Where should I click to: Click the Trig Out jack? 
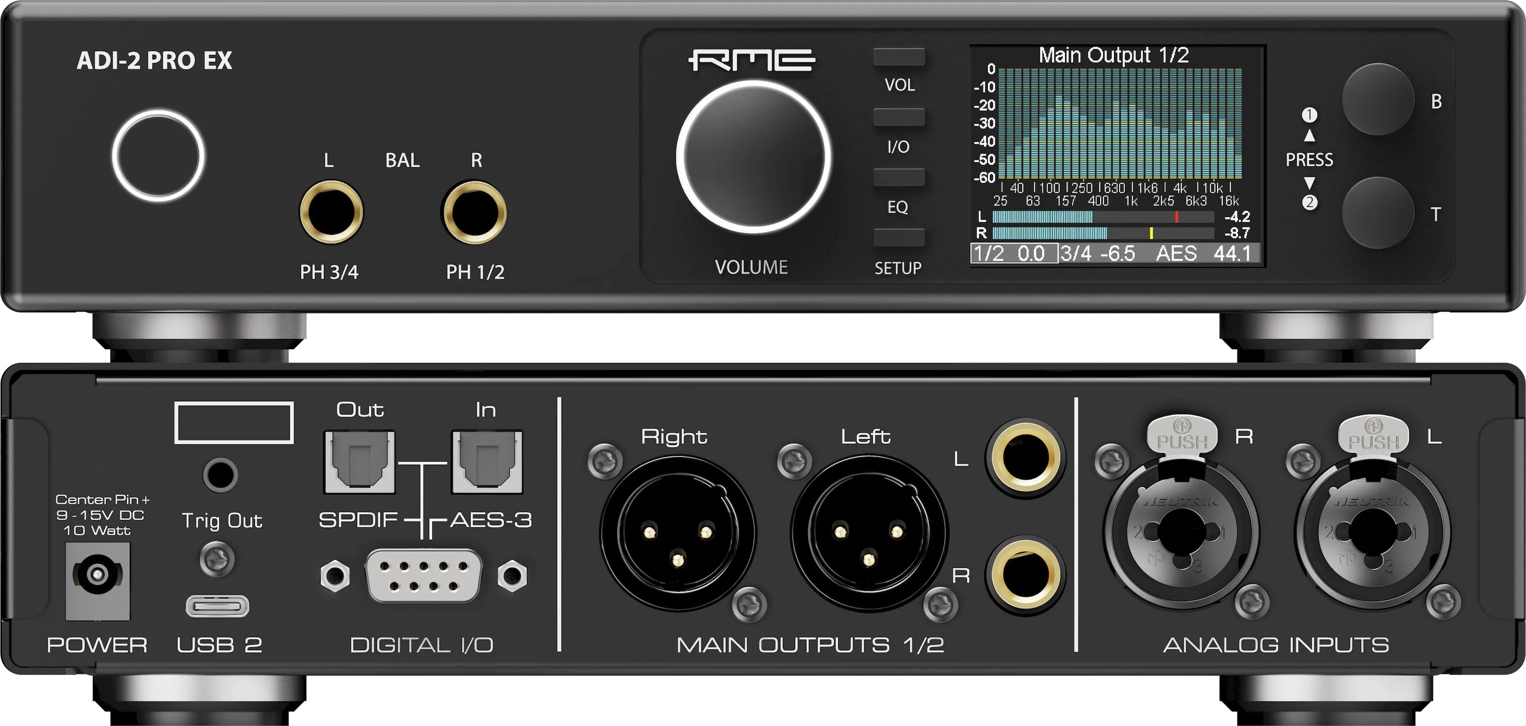pyautogui.click(x=220, y=475)
